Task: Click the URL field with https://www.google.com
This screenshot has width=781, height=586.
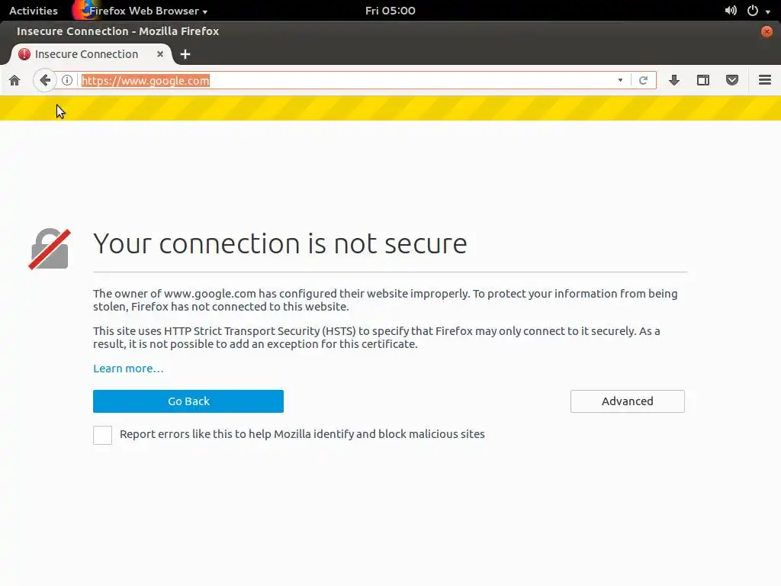Action: (348, 80)
